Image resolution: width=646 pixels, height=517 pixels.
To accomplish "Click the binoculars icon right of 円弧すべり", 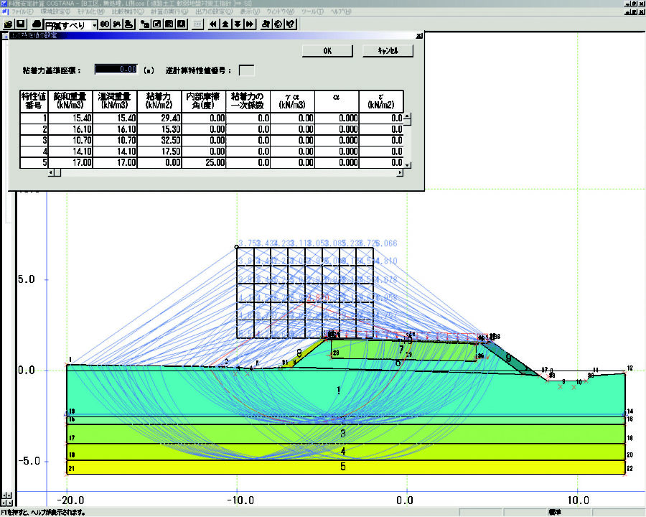I will point(105,24).
